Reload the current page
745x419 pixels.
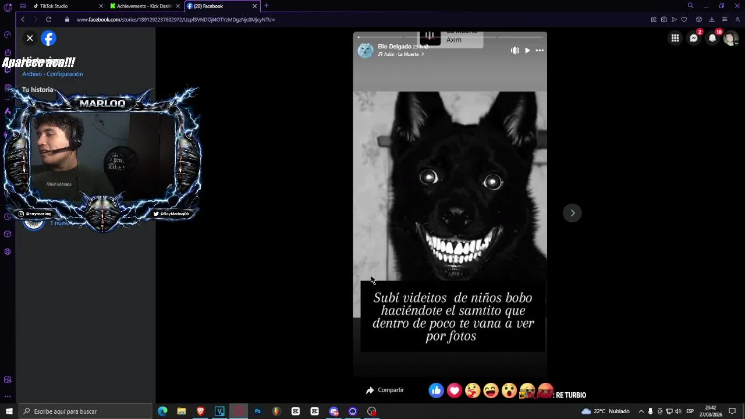click(x=49, y=19)
